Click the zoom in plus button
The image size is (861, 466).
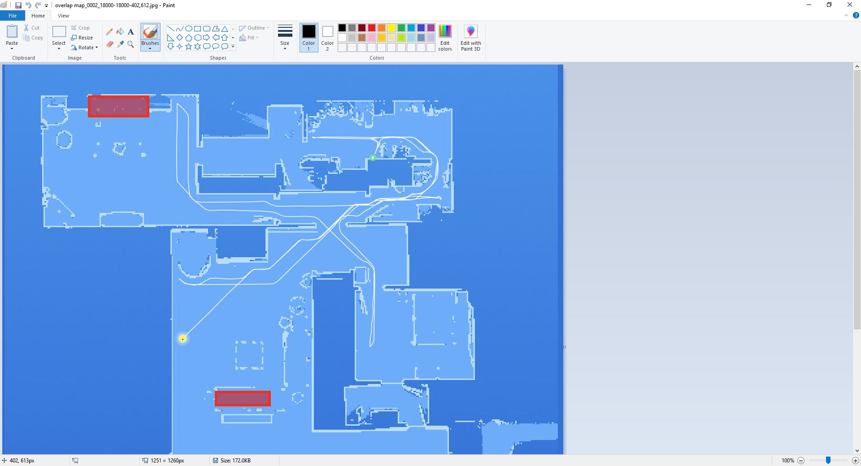856,460
